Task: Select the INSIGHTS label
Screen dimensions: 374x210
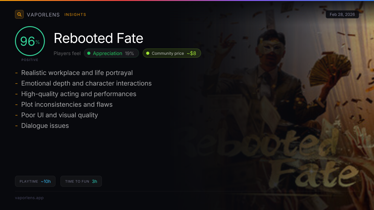Action: (75, 15)
